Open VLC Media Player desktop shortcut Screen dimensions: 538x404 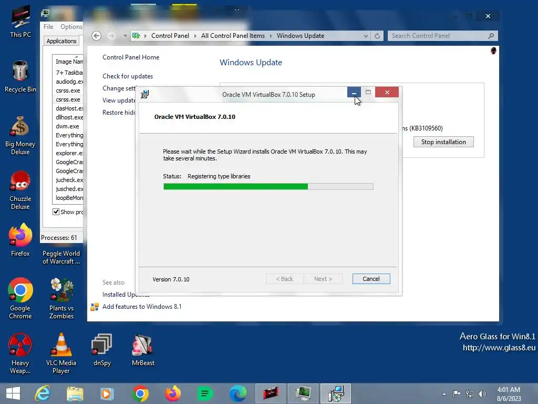(61, 353)
